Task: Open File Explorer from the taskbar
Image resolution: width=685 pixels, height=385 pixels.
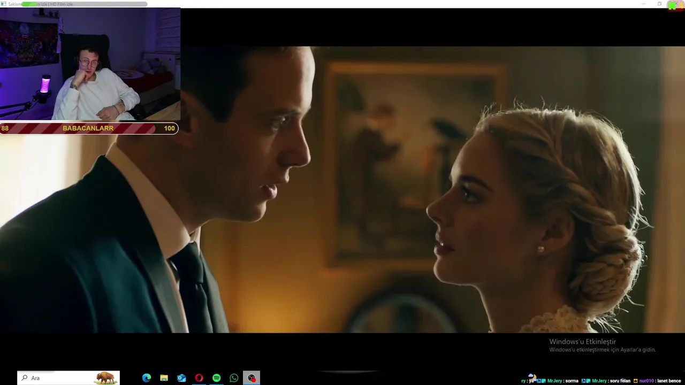Action: (x=164, y=378)
